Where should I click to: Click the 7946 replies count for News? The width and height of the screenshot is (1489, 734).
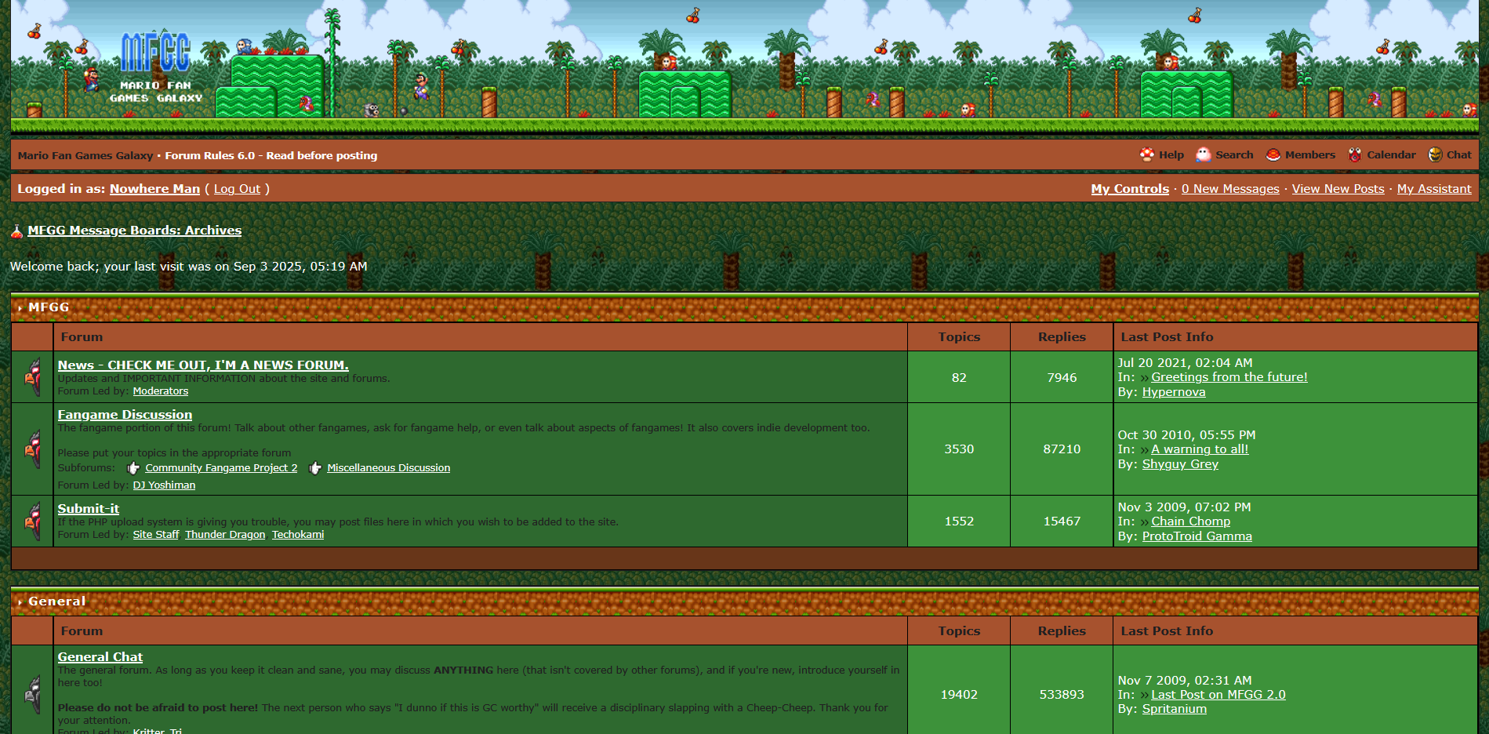(1062, 378)
